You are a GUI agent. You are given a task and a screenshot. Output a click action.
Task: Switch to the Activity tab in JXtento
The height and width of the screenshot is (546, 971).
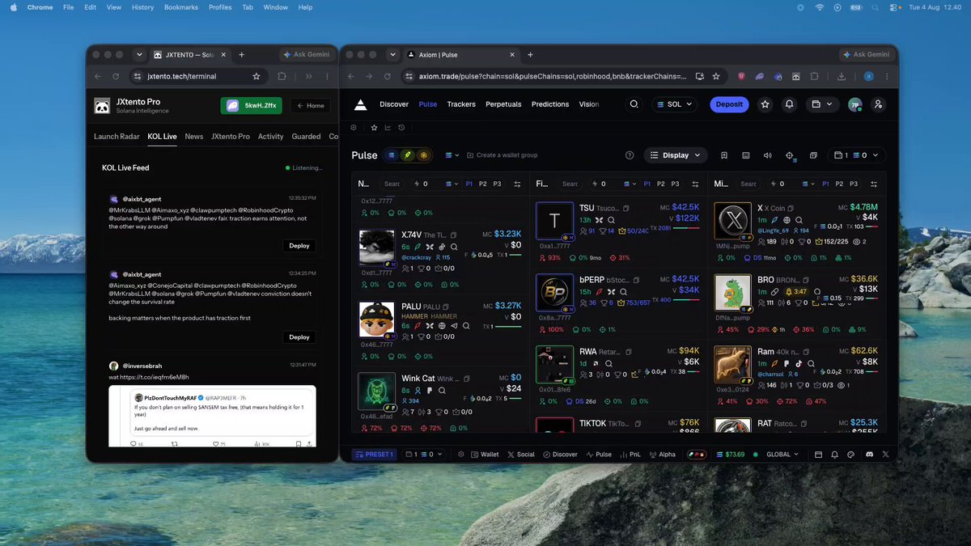coord(270,137)
